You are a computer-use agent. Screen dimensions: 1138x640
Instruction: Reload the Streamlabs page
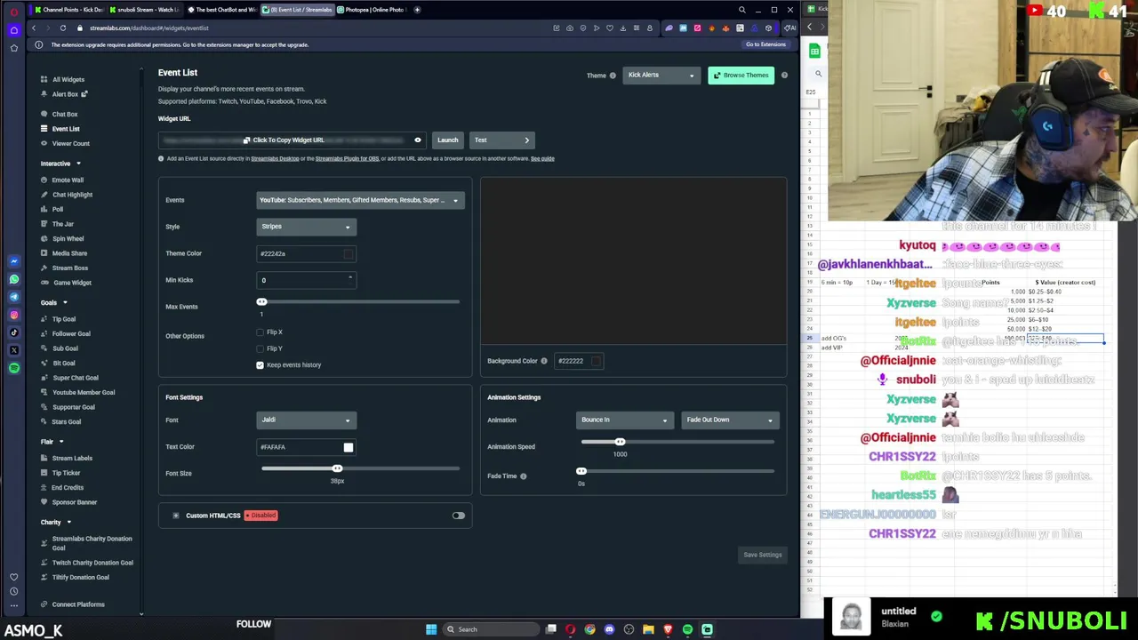coord(62,28)
